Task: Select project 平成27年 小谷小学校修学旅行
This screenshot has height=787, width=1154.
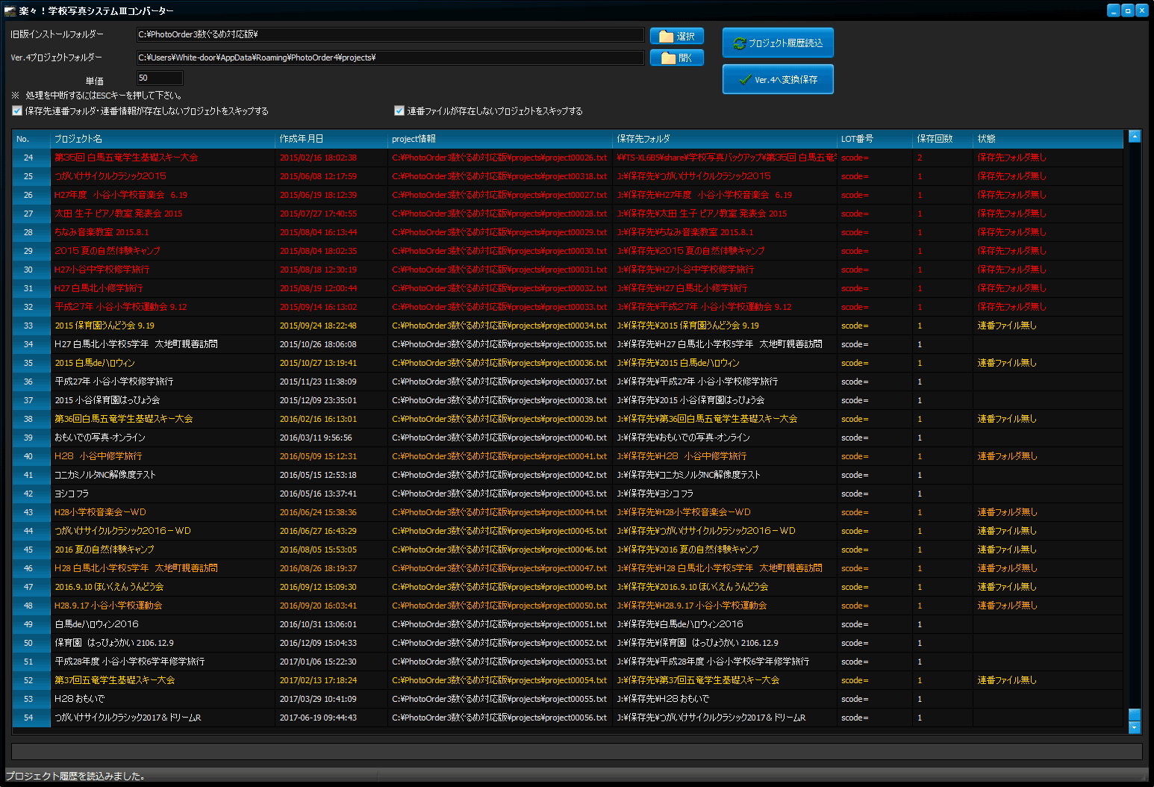Action: (x=113, y=382)
